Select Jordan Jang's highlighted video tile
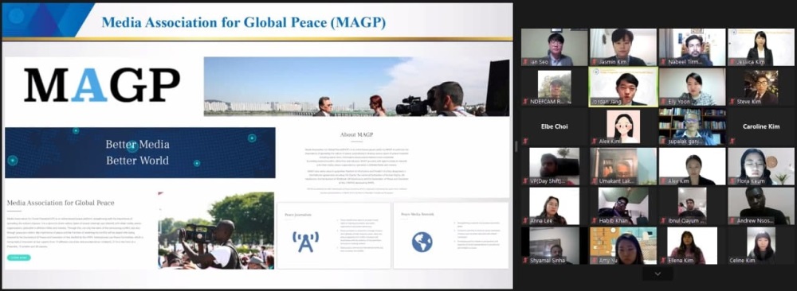The width and height of the screenshot is (797, 291). 623,87
